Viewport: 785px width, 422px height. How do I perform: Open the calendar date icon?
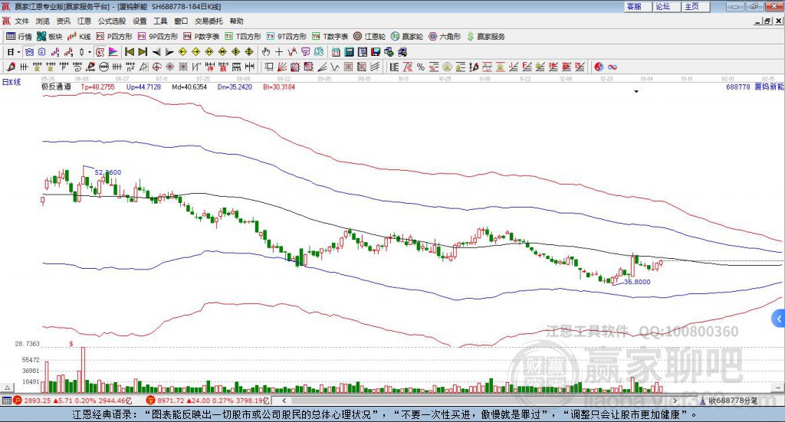(x=336, y=52)
